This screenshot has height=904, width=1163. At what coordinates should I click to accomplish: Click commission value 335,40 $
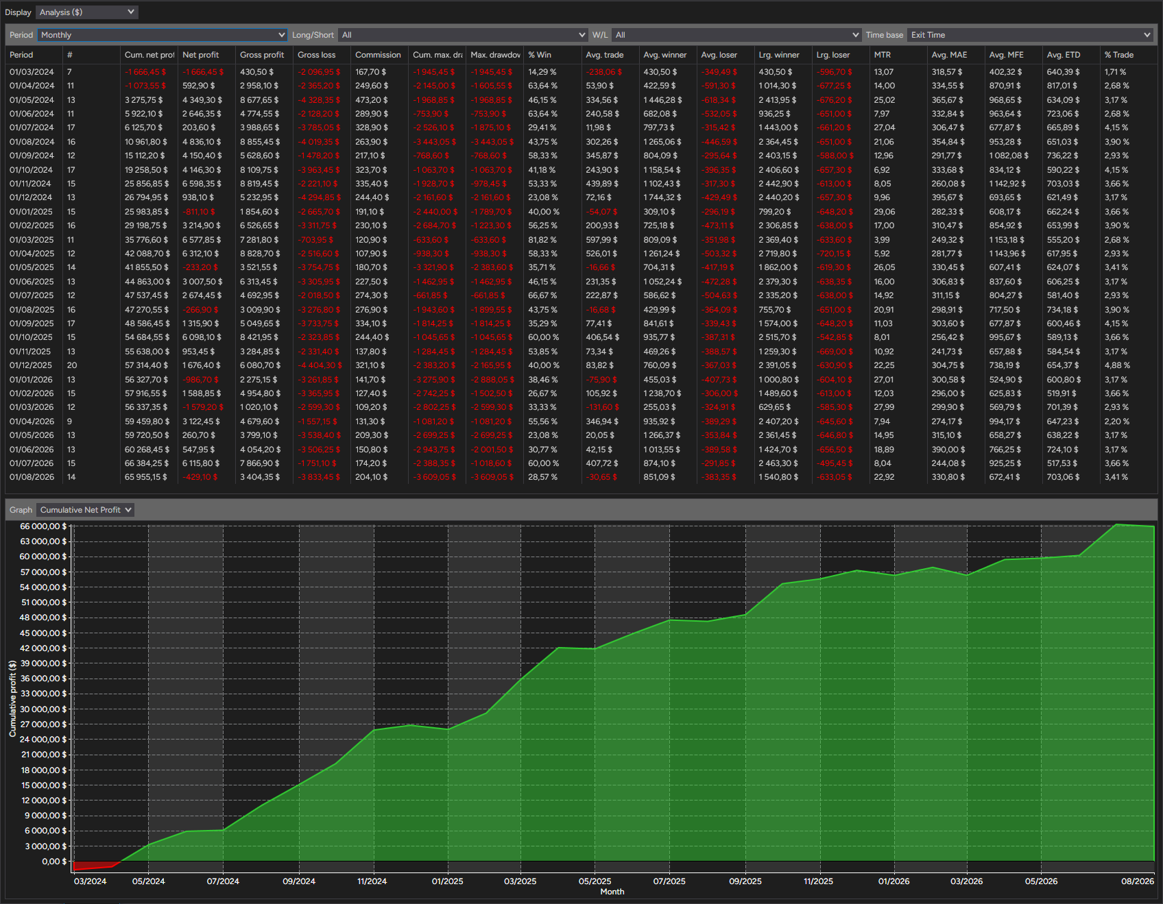point(371,184)
